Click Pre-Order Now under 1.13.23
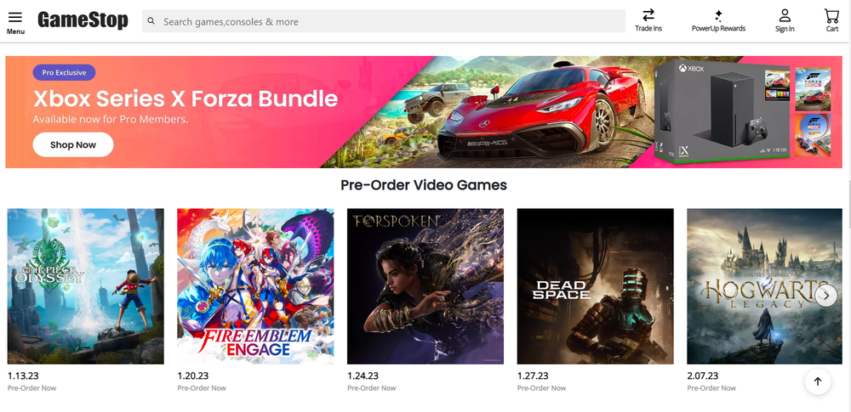 tap(31, 388)
